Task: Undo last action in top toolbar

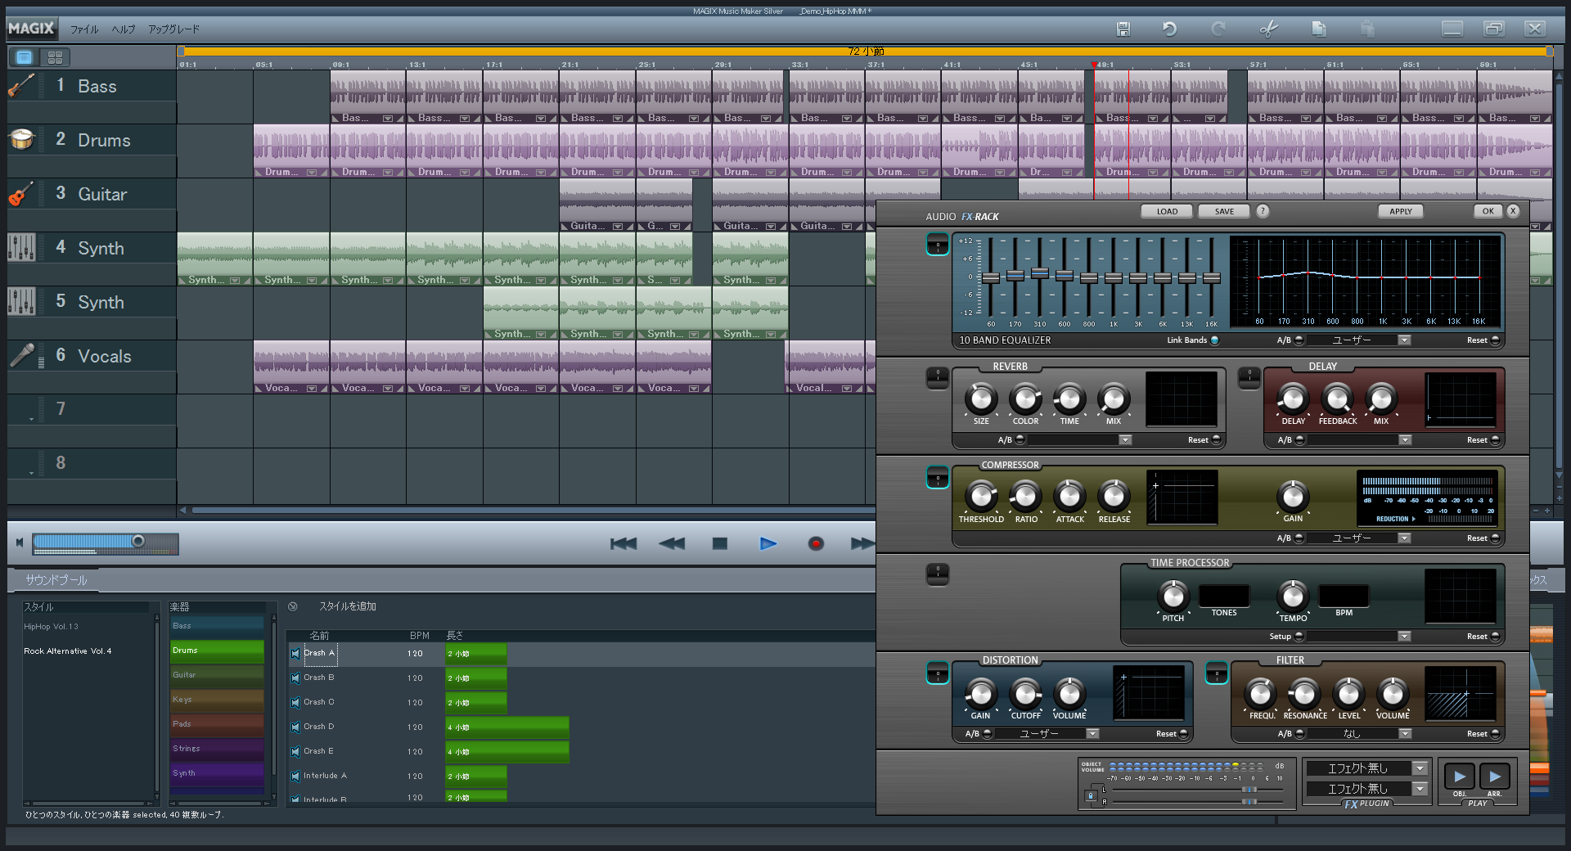Action: point(1170,29)
